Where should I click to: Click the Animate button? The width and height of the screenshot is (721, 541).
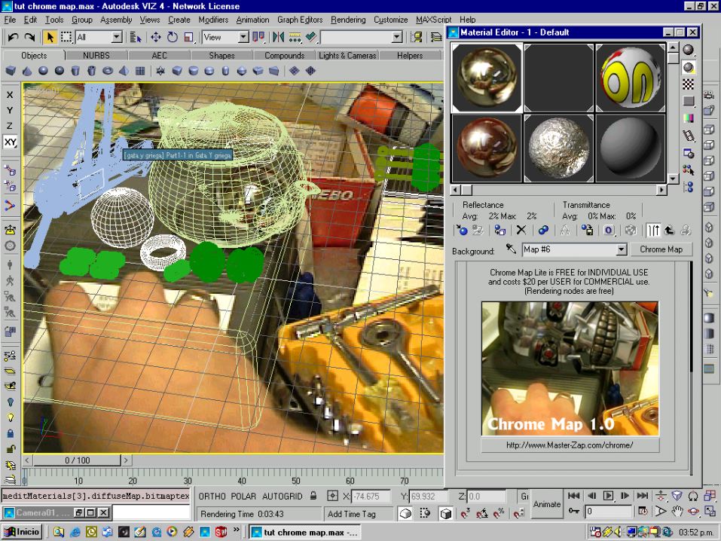[x=547, y=504]
